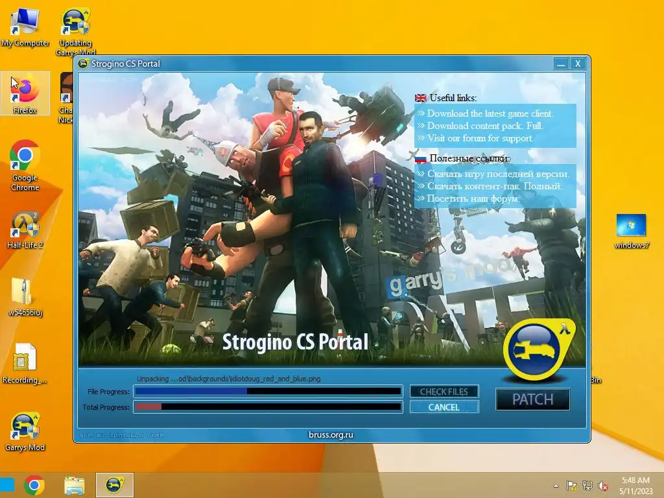
Task: Click the 'Total Progress:' label
Action: (106, 407)
